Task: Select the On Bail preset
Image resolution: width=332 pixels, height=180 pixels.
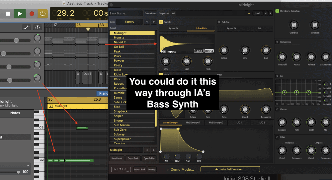Action: click(132, 47)
